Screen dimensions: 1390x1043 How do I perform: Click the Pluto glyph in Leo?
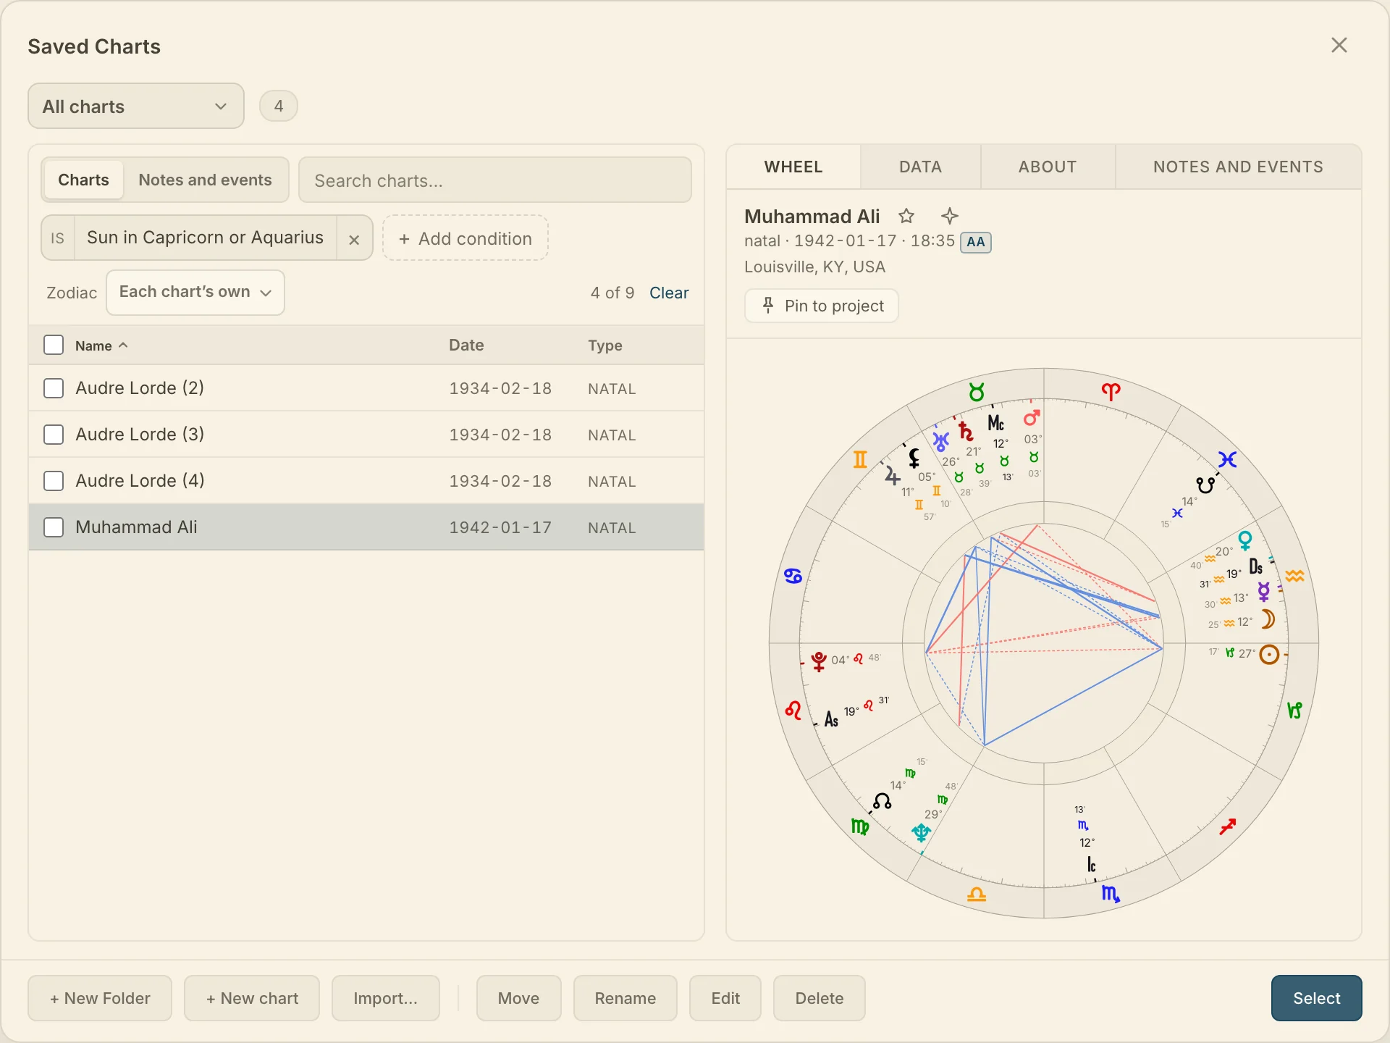[819, 661]
